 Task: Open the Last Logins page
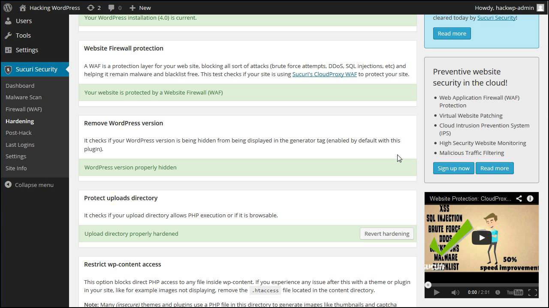[20, 145]
